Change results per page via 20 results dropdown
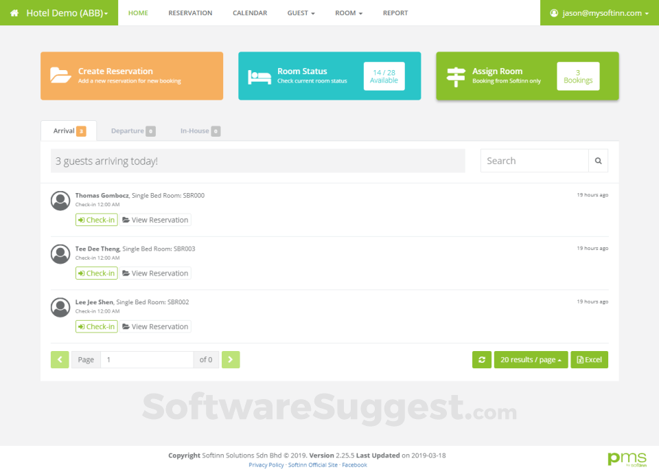The width and height of the screenshot is (659, 474). tap(531, 359)
